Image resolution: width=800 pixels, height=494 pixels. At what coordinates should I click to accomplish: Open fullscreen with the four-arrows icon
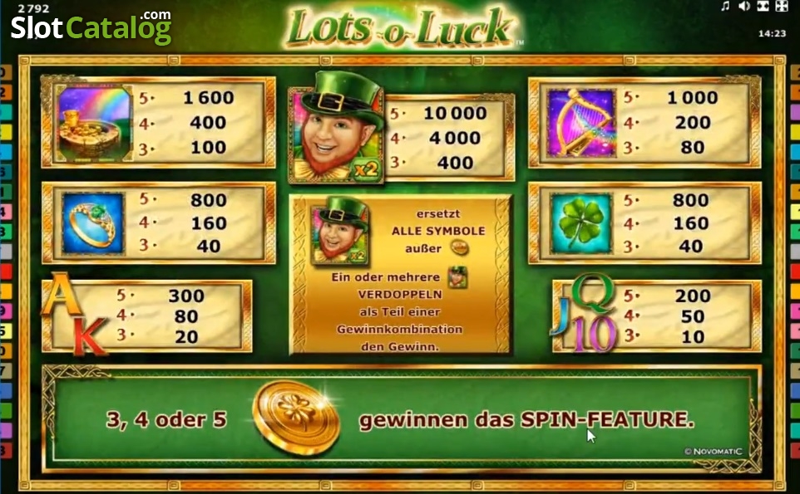782,6
